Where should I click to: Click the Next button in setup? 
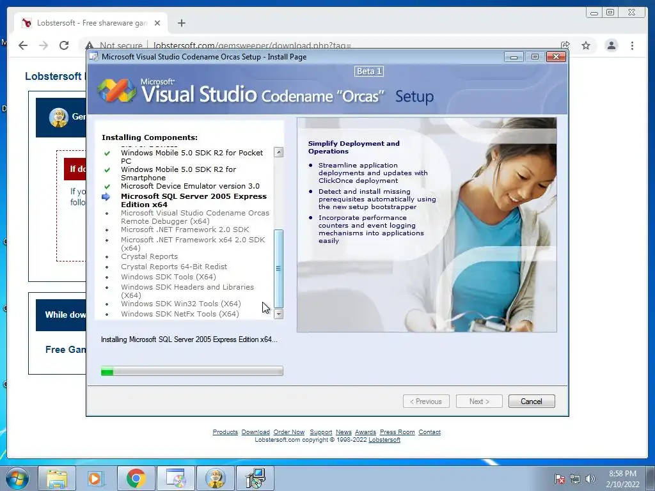tap(478, 401)
